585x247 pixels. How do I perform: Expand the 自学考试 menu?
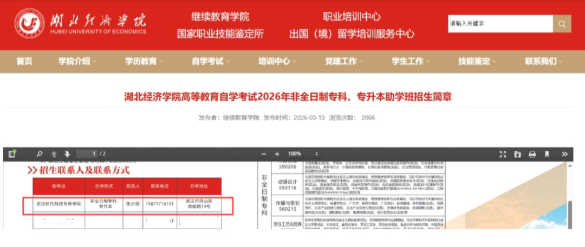[211, 62]
